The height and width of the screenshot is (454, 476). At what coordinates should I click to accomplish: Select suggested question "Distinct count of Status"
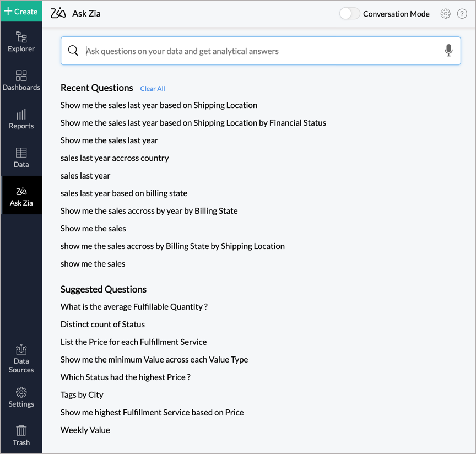(102, 325)
